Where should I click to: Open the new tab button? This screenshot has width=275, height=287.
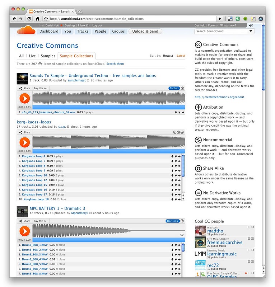(x=79, y=12)
